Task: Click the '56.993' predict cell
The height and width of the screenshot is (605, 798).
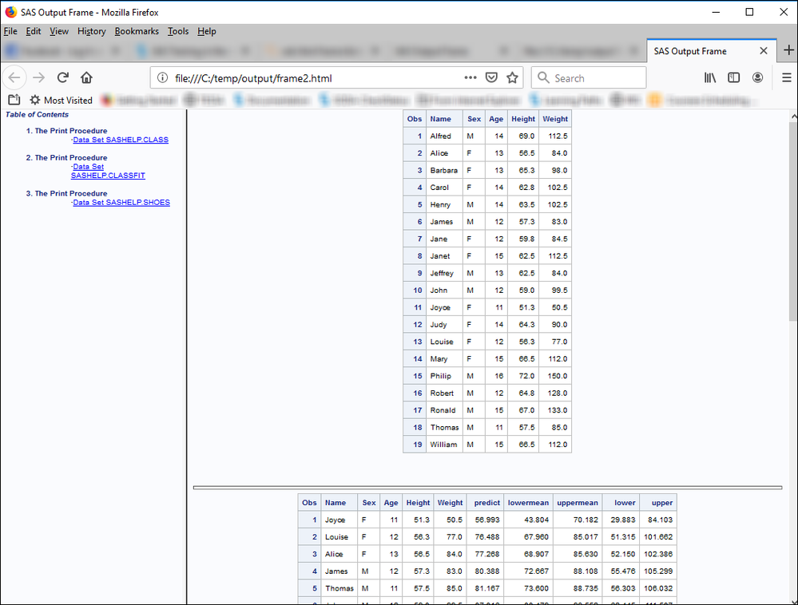Action: (486, 520)
